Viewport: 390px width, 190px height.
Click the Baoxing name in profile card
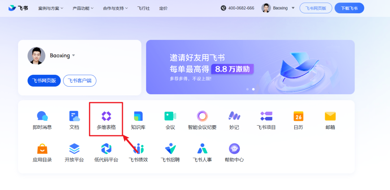tap(60, 55)
